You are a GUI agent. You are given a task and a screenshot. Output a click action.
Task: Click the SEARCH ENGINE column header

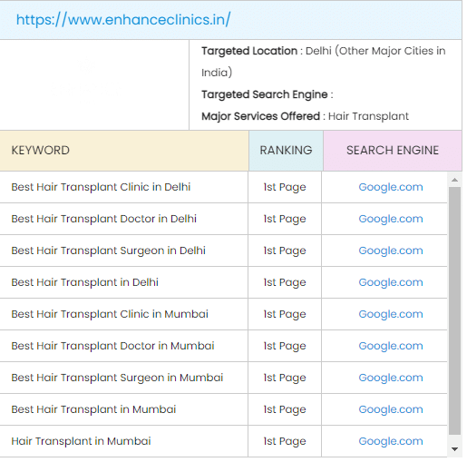point(393,151)
